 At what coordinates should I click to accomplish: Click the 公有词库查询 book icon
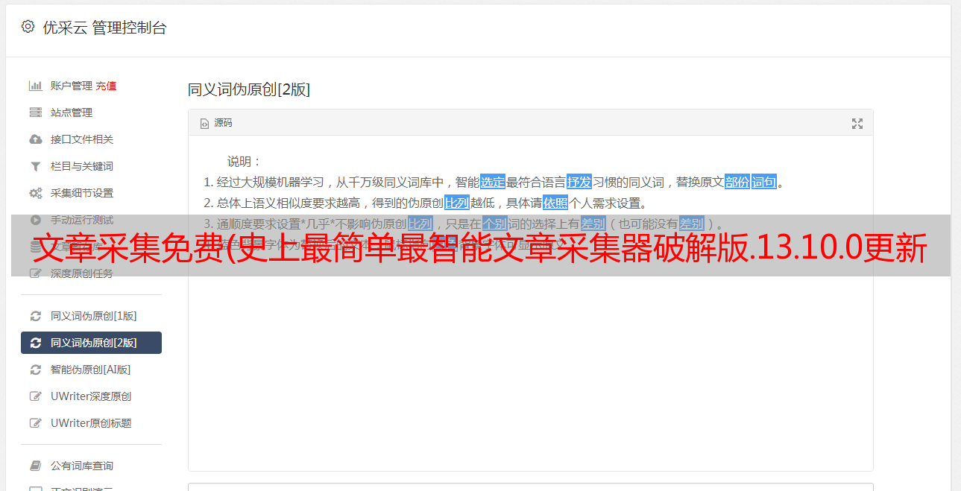pos(35,466)
